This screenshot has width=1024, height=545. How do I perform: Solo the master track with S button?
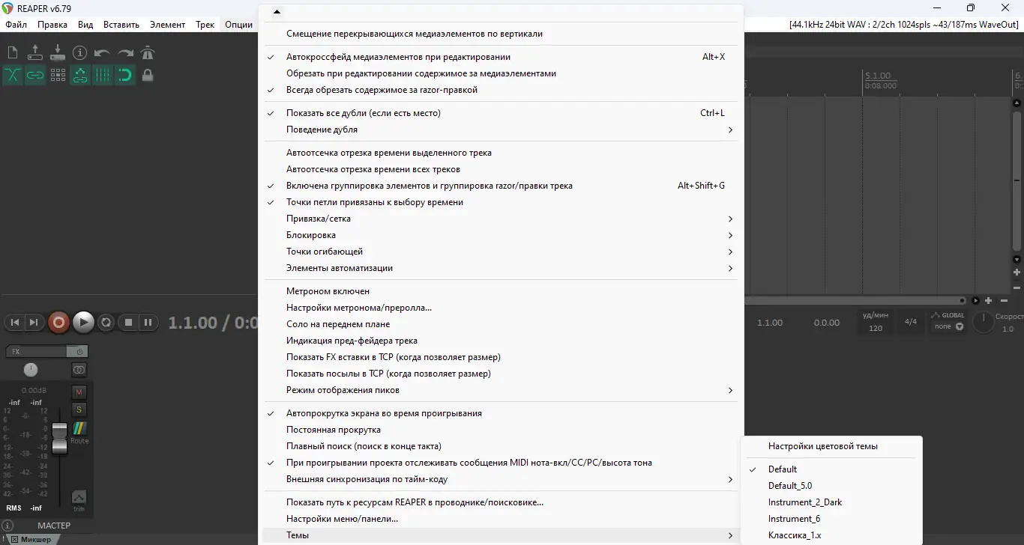pyautogui.click(x=79, y=409)
